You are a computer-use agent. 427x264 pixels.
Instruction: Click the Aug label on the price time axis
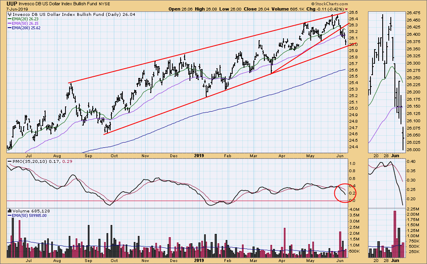coord(57,156)
